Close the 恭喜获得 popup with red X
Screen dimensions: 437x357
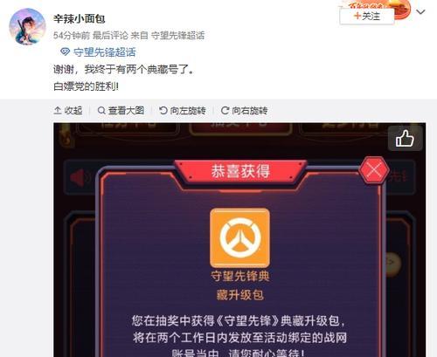[x=374, y=170]
